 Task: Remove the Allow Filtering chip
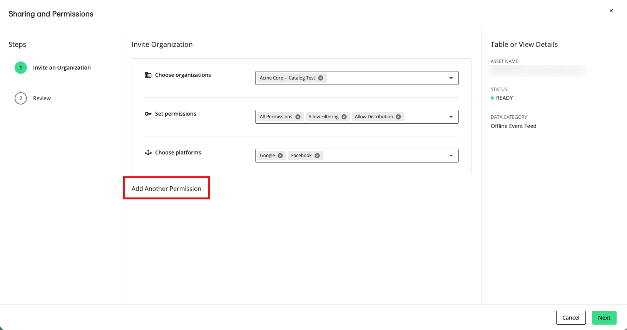tap(344, 117)
